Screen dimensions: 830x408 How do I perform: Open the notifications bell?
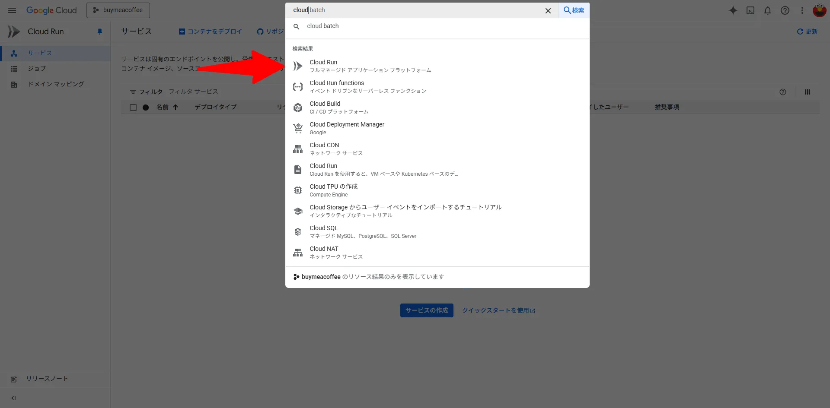tap(768, 10)
